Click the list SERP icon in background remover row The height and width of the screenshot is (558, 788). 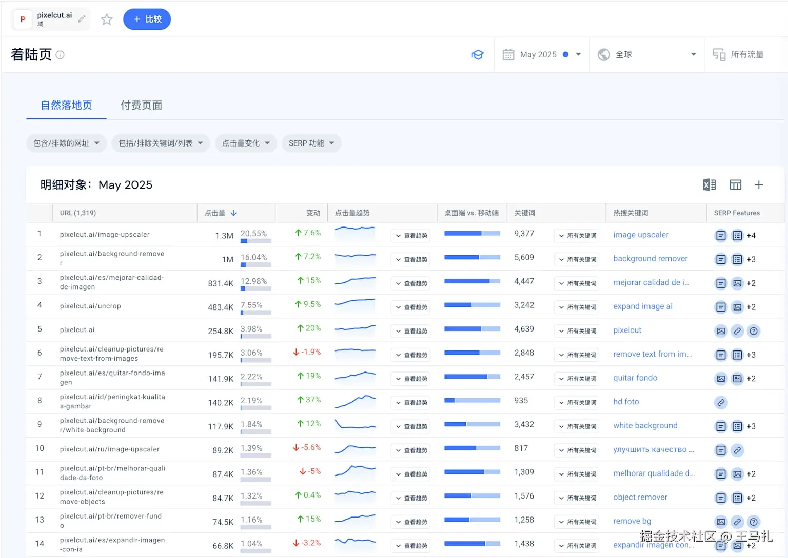click(x=737, y=259)
